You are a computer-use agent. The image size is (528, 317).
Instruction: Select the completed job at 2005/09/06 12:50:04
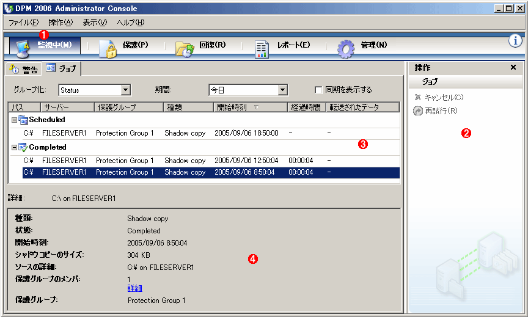pyautogui.click(x=211, y=161)
